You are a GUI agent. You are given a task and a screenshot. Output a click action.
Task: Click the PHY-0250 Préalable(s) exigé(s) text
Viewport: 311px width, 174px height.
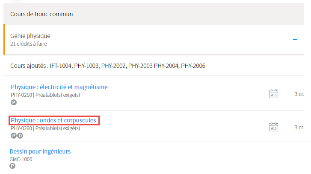[x=45, y=95]
